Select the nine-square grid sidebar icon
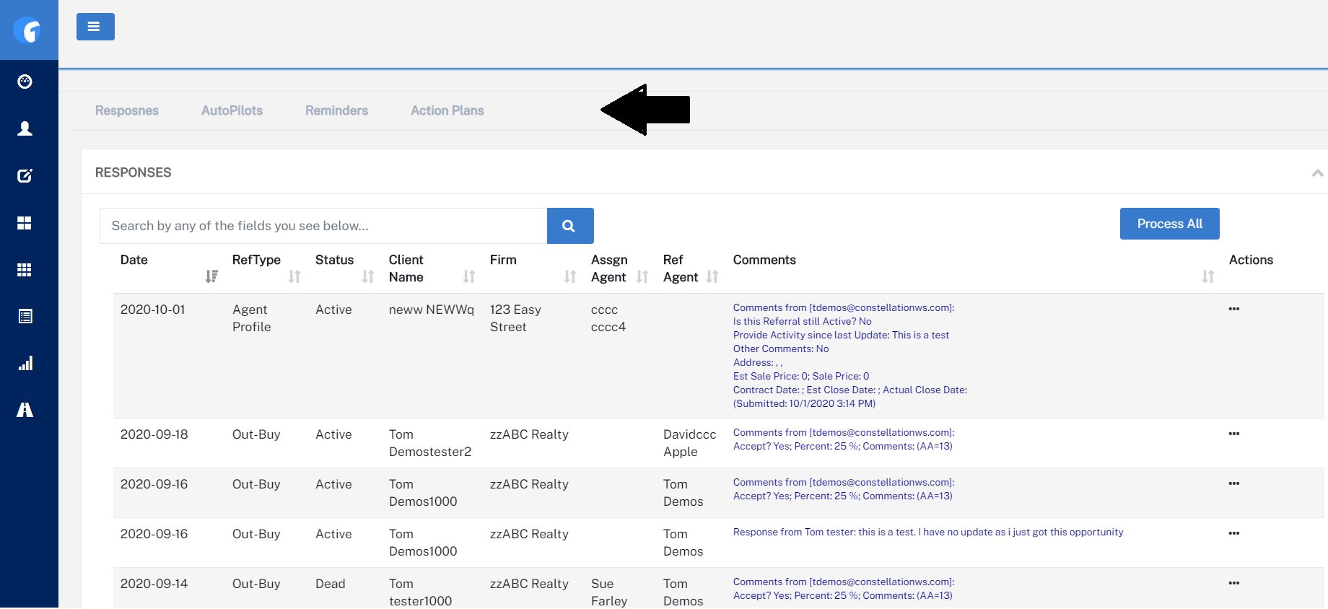 [x=25, y=270]
